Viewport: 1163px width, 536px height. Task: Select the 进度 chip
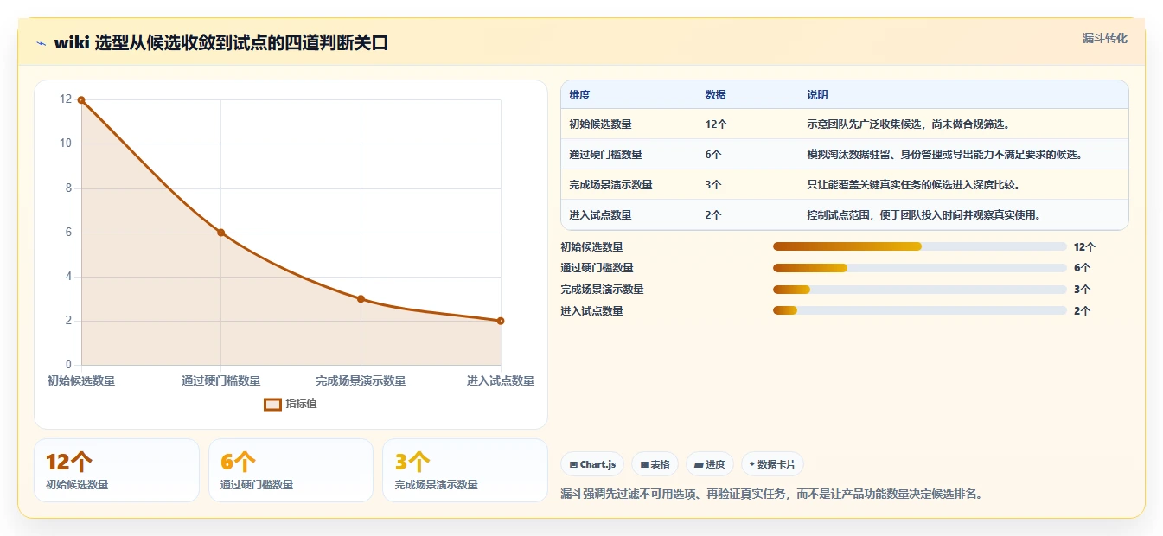[x=710, y=464]
